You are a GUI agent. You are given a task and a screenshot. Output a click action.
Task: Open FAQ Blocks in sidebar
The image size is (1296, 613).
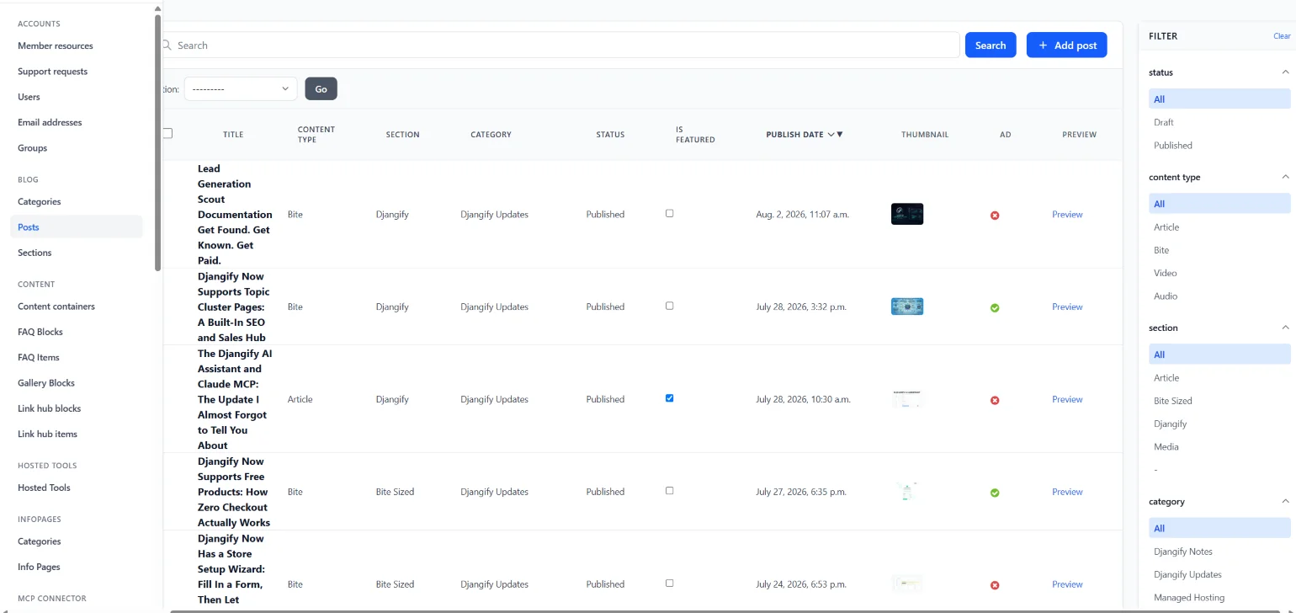[x=40, y=332]
